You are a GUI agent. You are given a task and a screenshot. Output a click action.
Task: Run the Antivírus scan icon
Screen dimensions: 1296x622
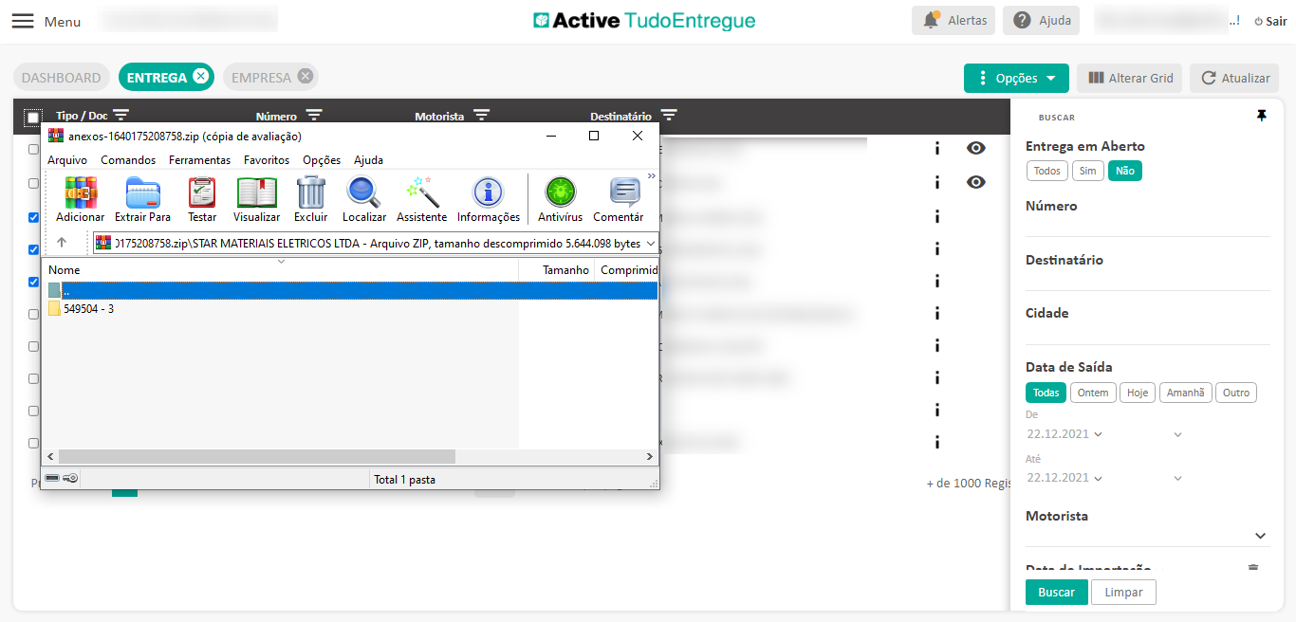click(x=560, y=193)
